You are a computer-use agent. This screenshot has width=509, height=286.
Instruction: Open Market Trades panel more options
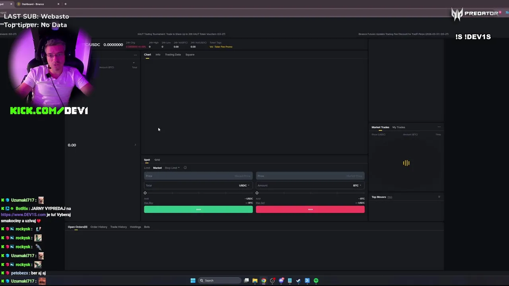coord(439,127)
